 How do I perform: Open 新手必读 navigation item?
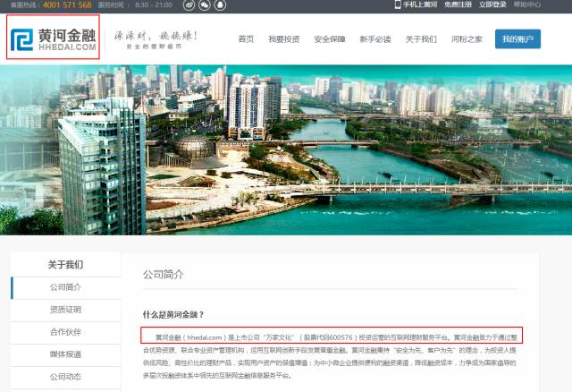point(375,39)
